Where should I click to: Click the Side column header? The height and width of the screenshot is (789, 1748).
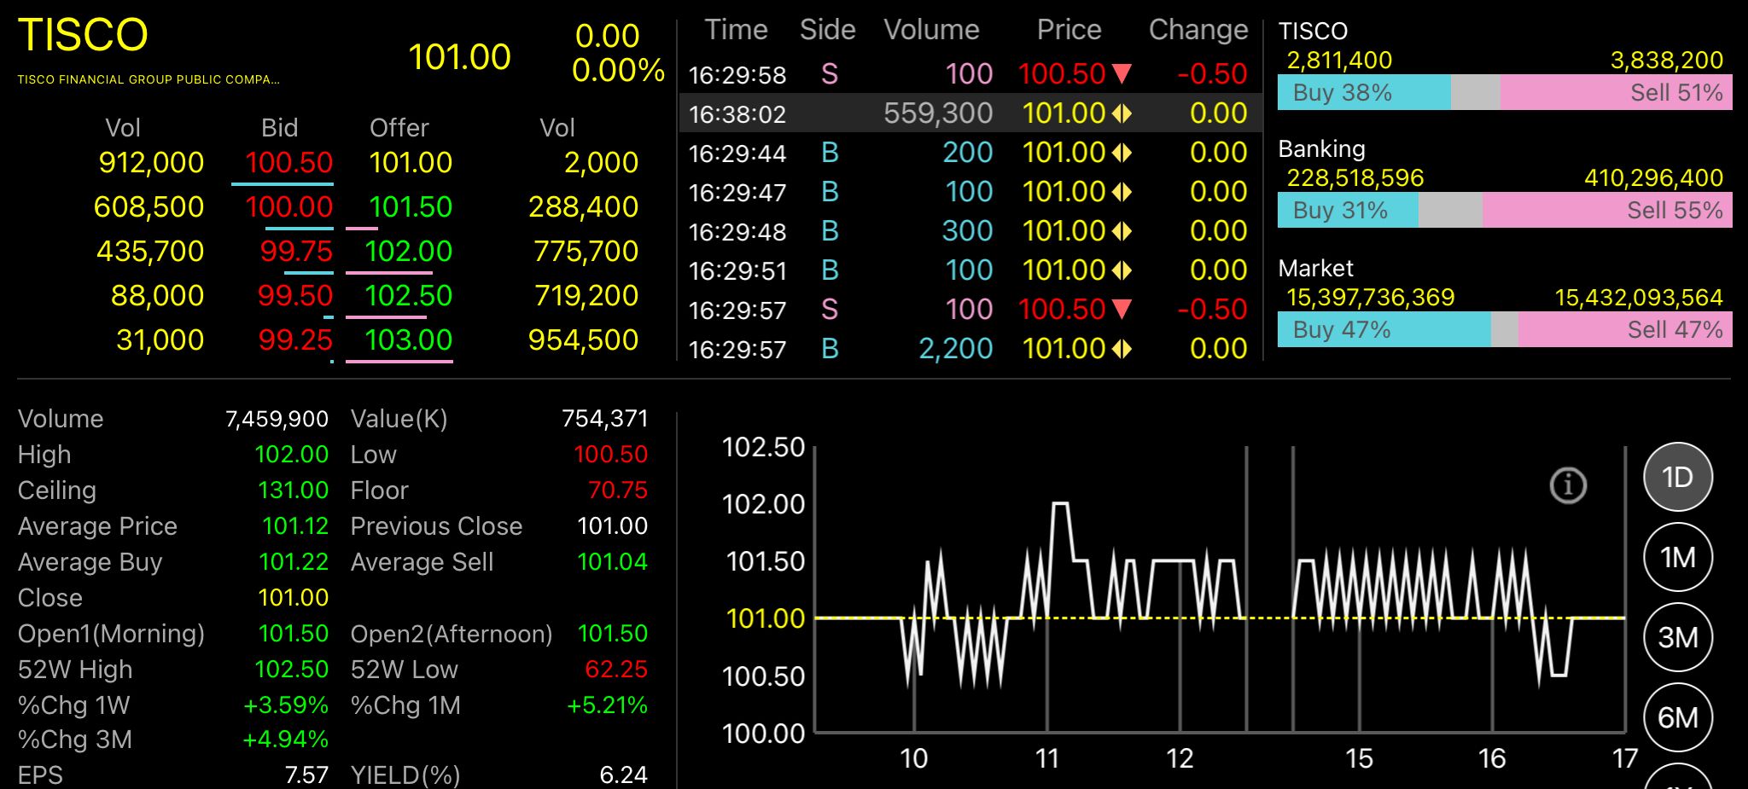pyautogui.click(x=827, y=30)
